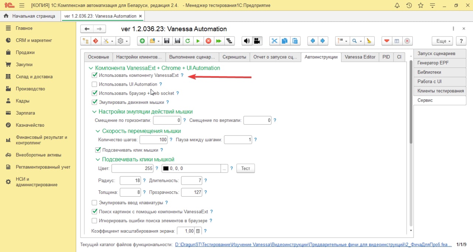The width and height of the screenshot is (473, 252).
Task: Toggle Использовать браузер + web socket checkbox
Action: pyautogui.click(x=95, y=93)
